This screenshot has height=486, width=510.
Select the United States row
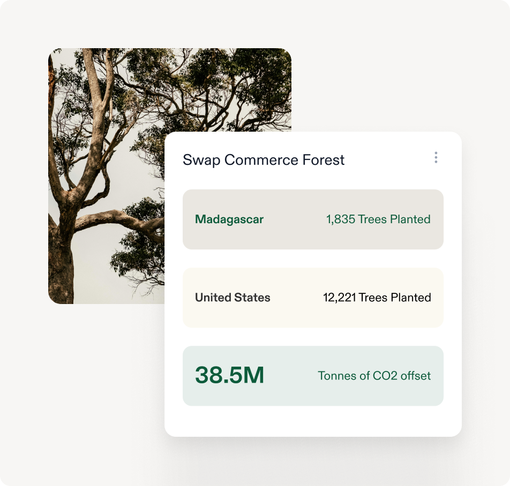pos(313,298)
